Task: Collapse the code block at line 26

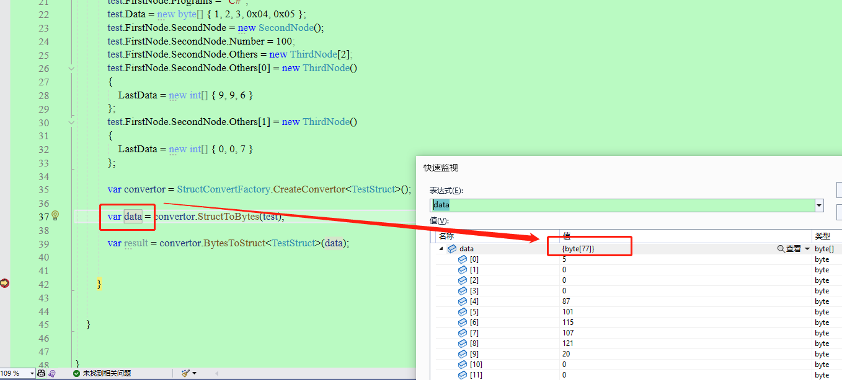Action: coord(71,68)
